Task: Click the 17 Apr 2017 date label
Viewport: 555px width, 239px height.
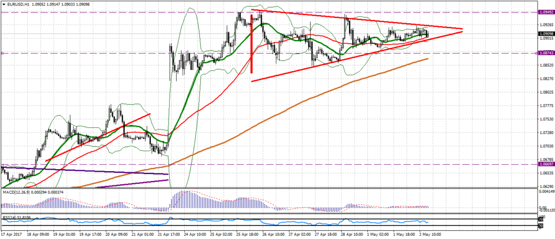Action: [x=10, y=235]
